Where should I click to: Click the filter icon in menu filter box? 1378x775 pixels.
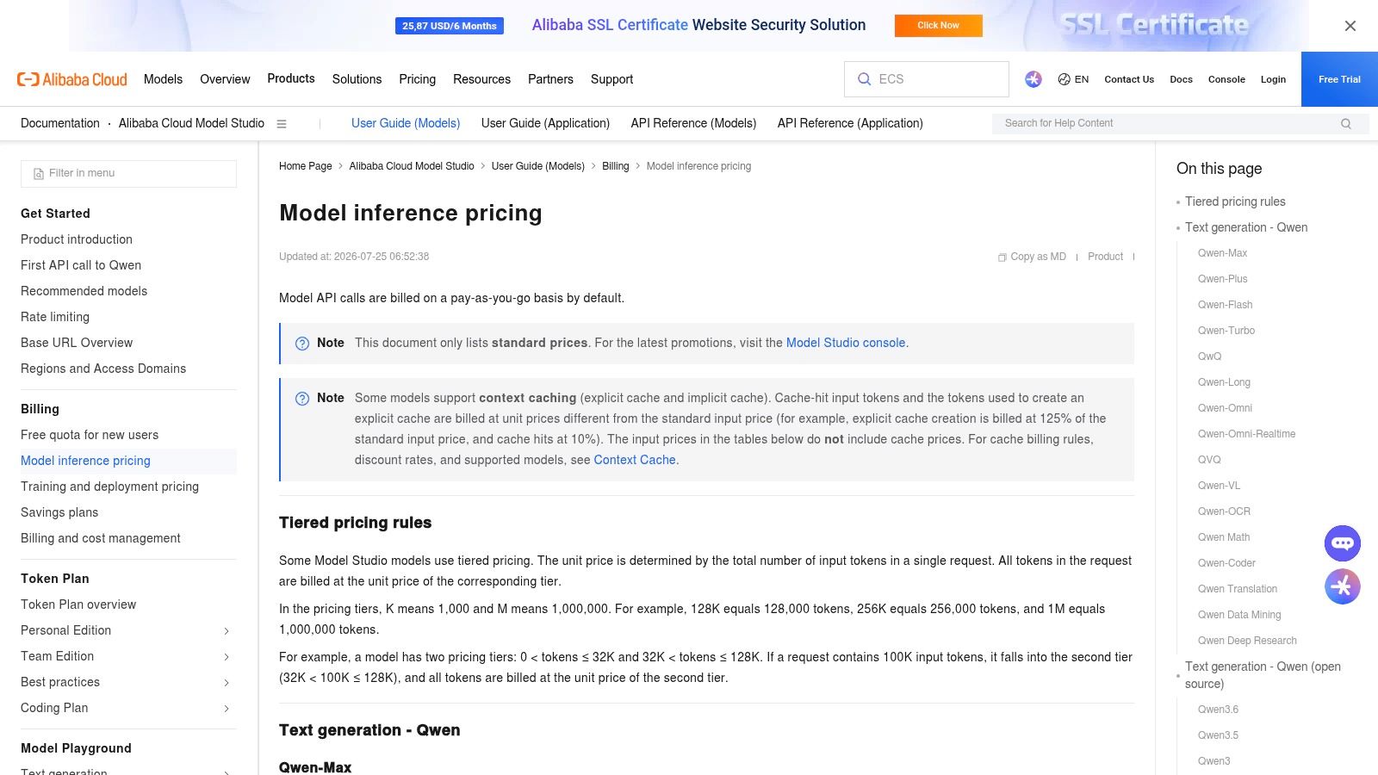coord(39,174)
